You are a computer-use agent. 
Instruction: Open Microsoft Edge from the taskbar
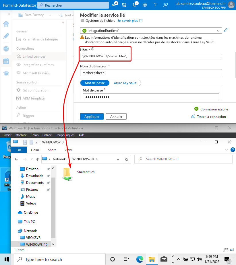140,259
